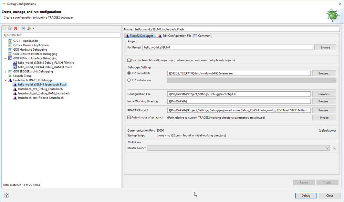The image size is (344, 202).
Task: Open the Master Launch dropdown
Action: 327,148
